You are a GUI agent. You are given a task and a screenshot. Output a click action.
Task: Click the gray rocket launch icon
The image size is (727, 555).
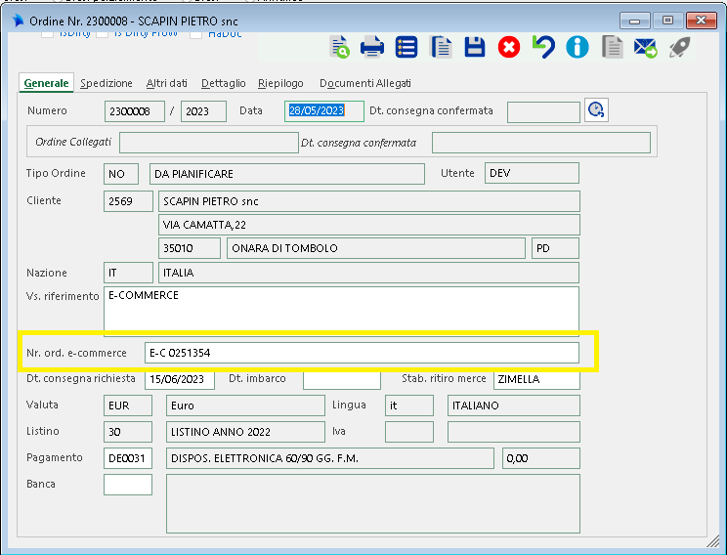(x=680, y=47)
